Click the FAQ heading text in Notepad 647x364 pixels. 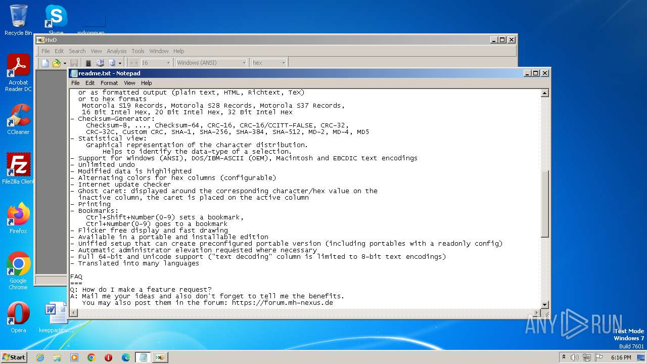tap(76, 277)
